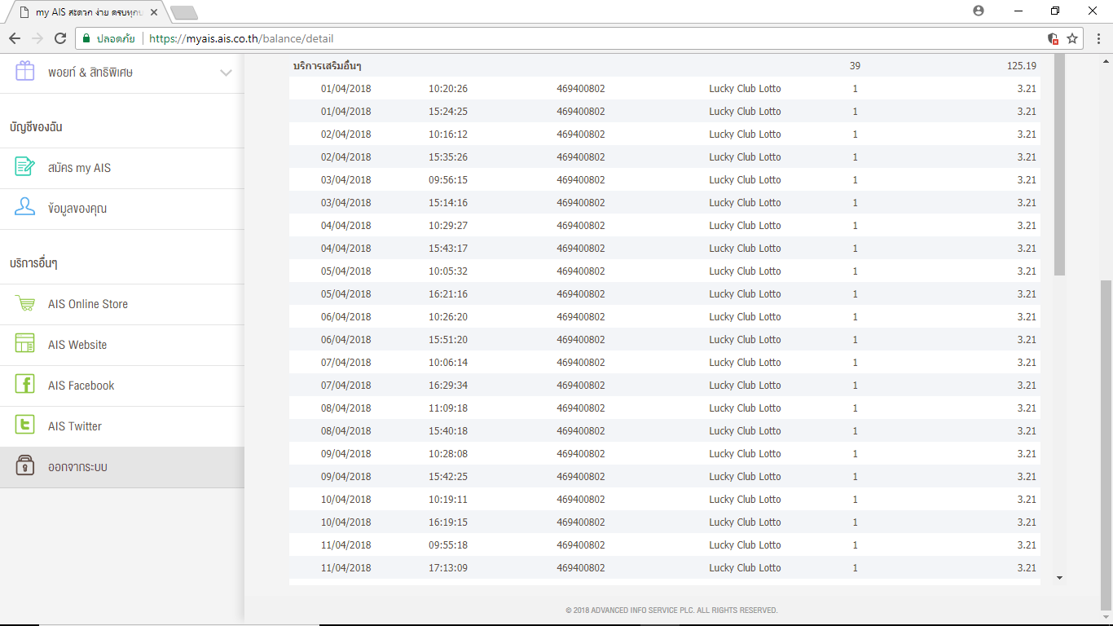Select the time 10:19:11
Viewport: 1113px width, 626px height.
448,500
